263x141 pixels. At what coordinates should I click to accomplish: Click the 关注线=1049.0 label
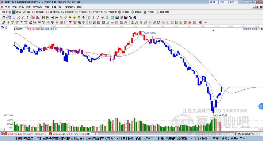[x=34, y=29]
